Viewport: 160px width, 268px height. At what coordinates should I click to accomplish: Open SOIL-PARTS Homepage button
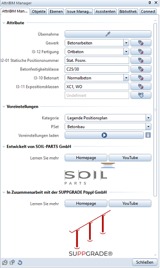pos(86,158)
